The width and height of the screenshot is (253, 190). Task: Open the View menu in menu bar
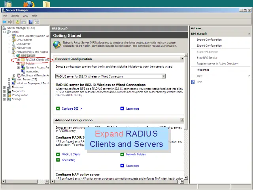tap(25, 16)
